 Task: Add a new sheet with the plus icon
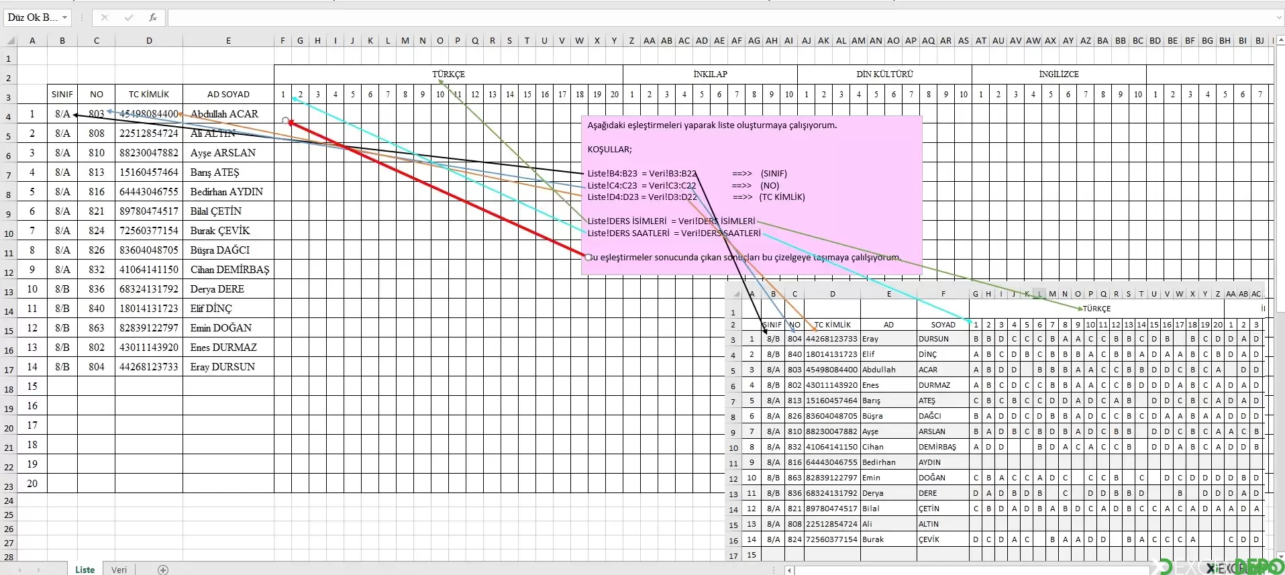coord(163,570)
